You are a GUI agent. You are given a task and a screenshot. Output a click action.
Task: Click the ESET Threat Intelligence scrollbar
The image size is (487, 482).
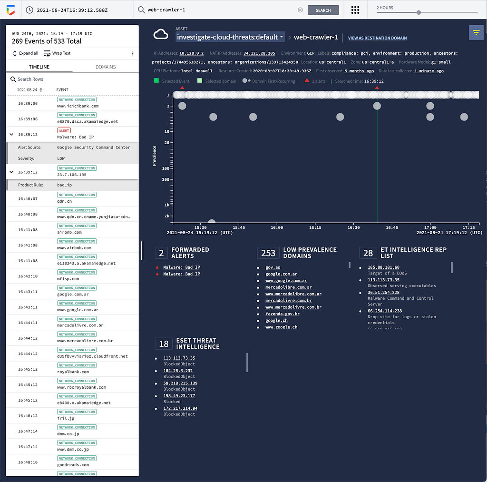click(x=247, y=362)
